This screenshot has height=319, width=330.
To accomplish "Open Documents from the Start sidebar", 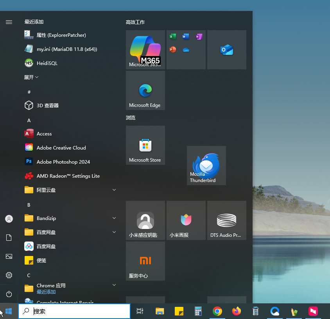I will [9, 238].
